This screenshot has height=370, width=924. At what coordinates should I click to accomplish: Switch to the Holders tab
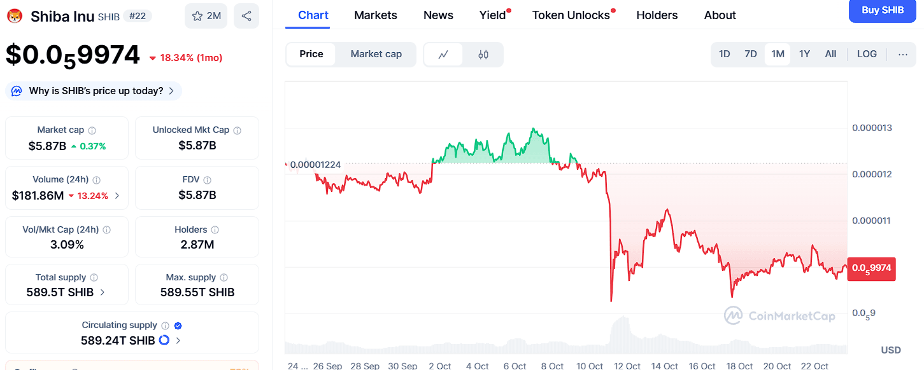[x=657, y=15]
